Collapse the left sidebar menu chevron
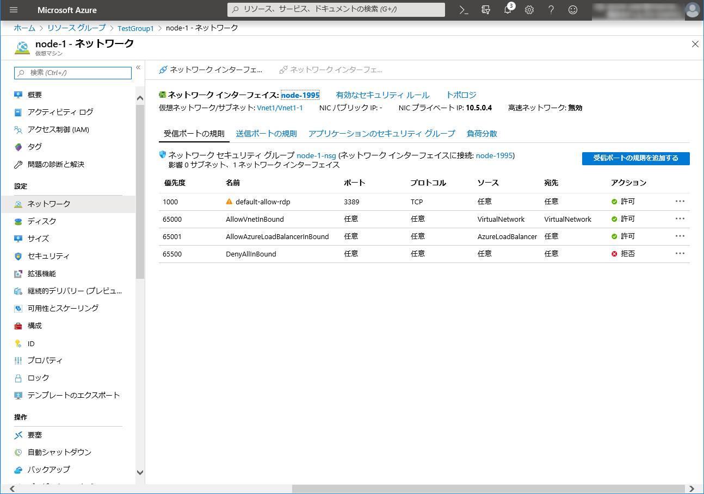The width and height of the screenshot is (704, 494). (138, 67)
